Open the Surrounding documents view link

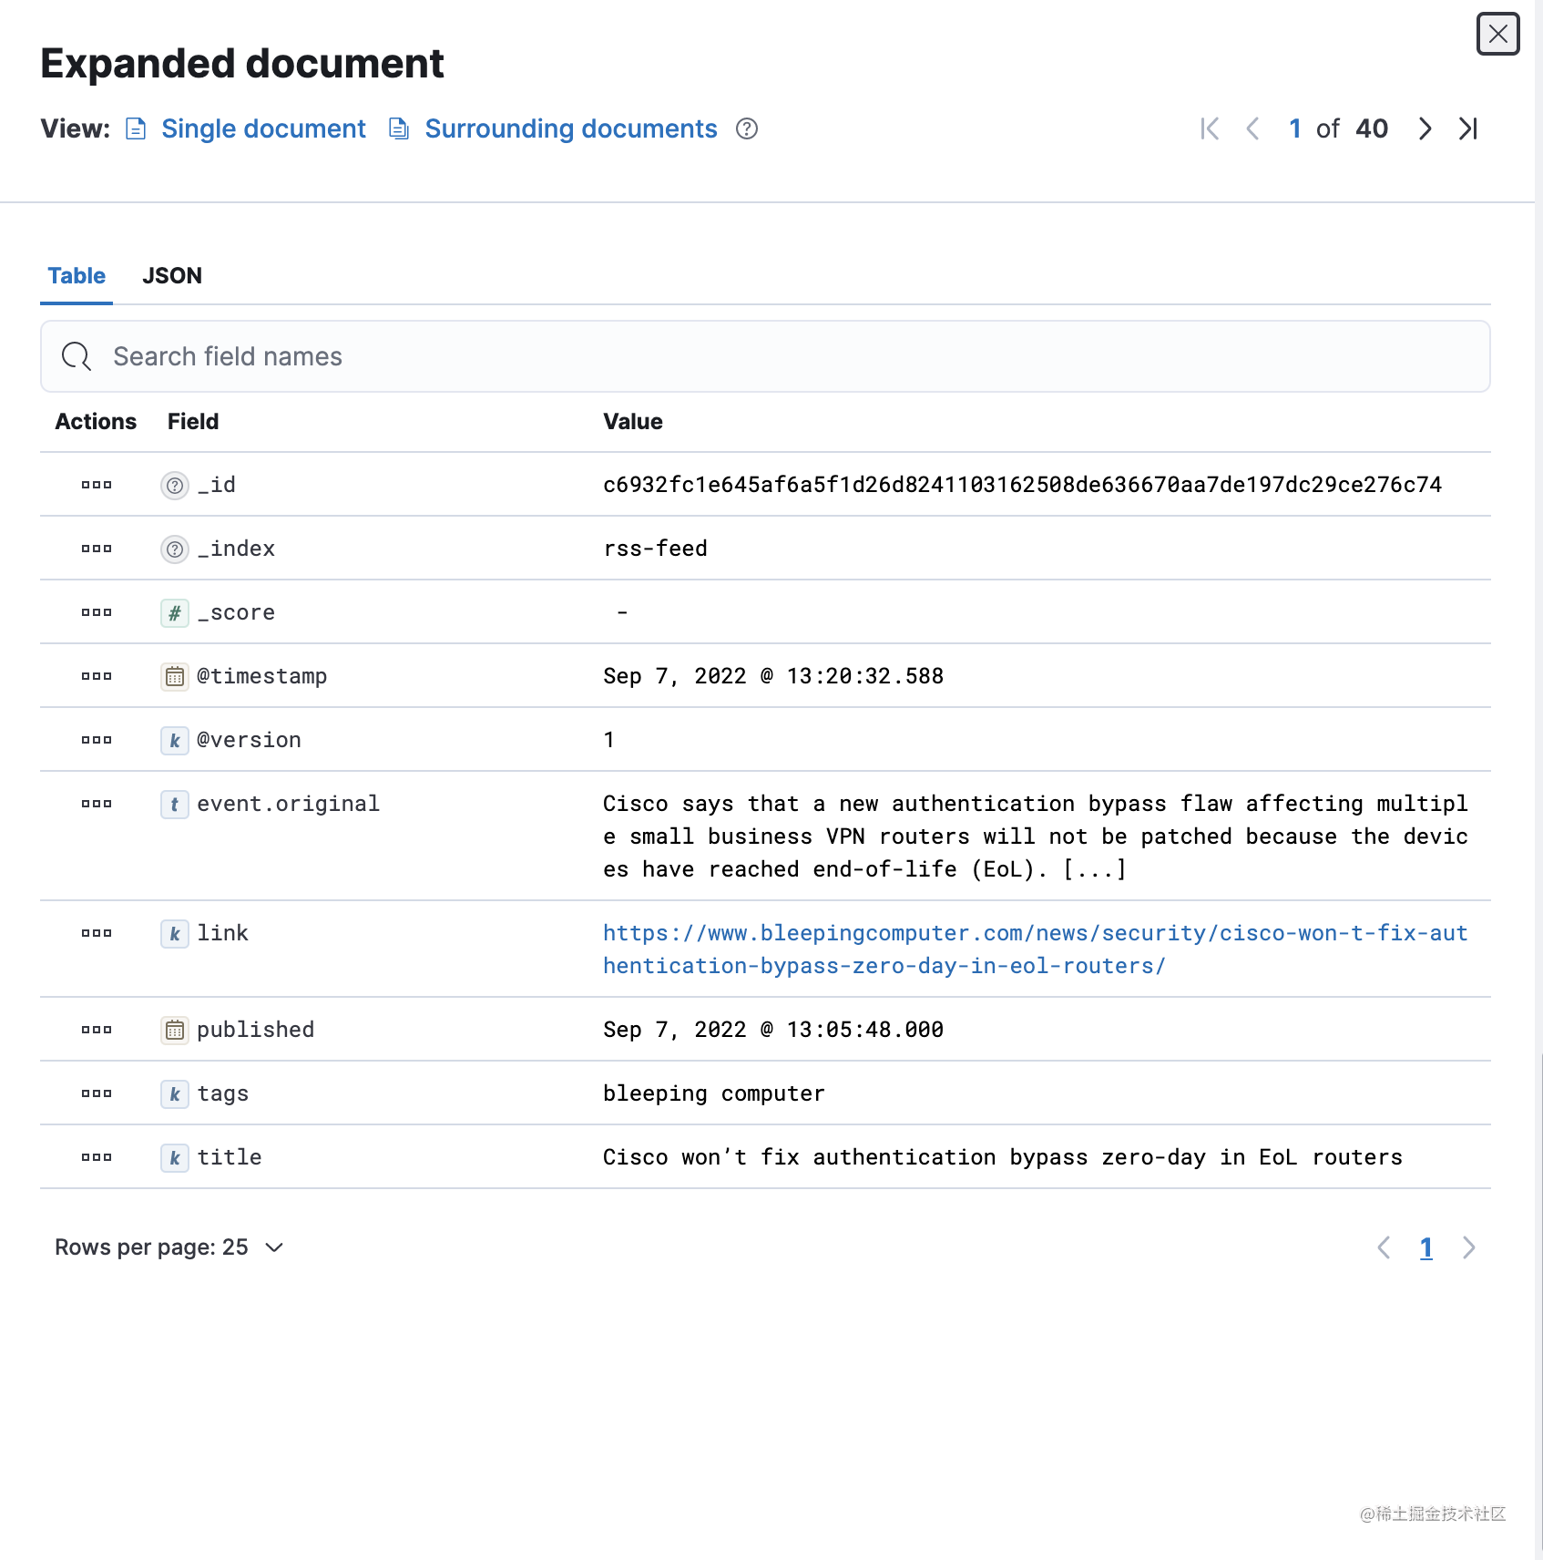pos(571,128)
